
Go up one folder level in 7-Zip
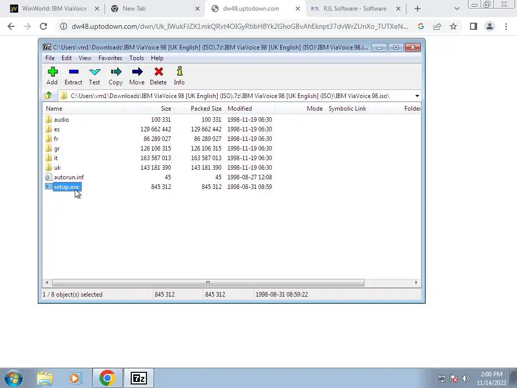48,95
